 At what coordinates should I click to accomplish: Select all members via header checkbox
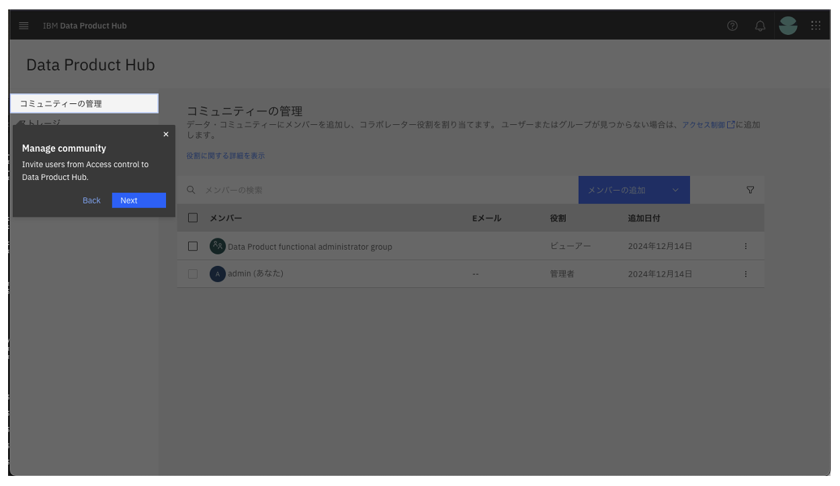click(193, 217)
